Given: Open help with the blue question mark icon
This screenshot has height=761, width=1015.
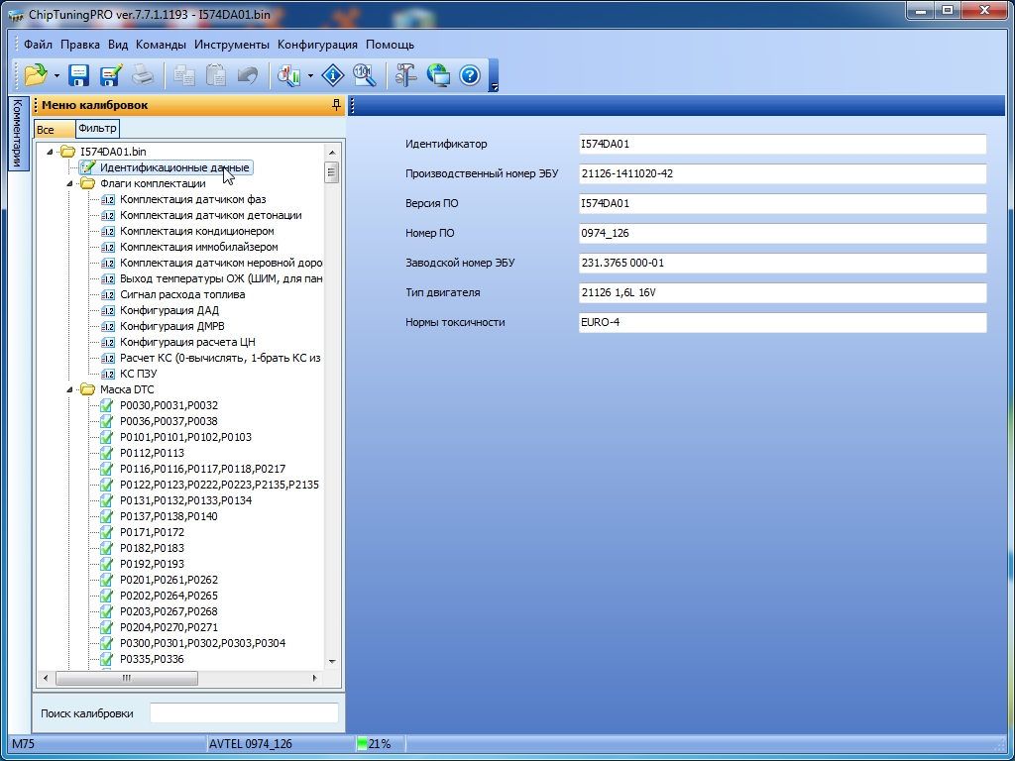Looking at the screenshot, I should 469,74.
